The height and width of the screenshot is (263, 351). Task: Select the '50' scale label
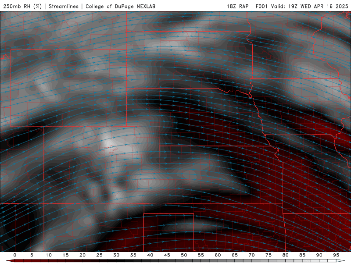(x=184, y=255)
